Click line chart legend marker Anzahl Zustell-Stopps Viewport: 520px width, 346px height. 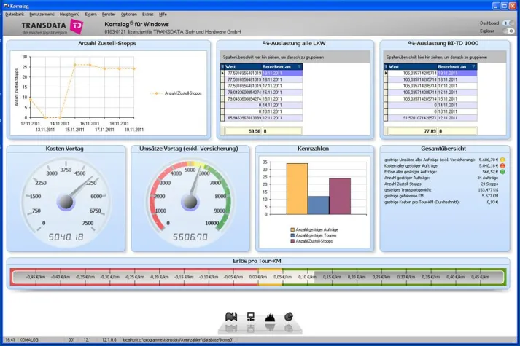[x=156, y=93]
